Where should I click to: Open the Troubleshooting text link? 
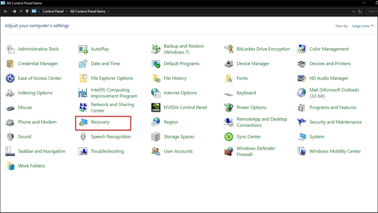click(x=107, y=151)
